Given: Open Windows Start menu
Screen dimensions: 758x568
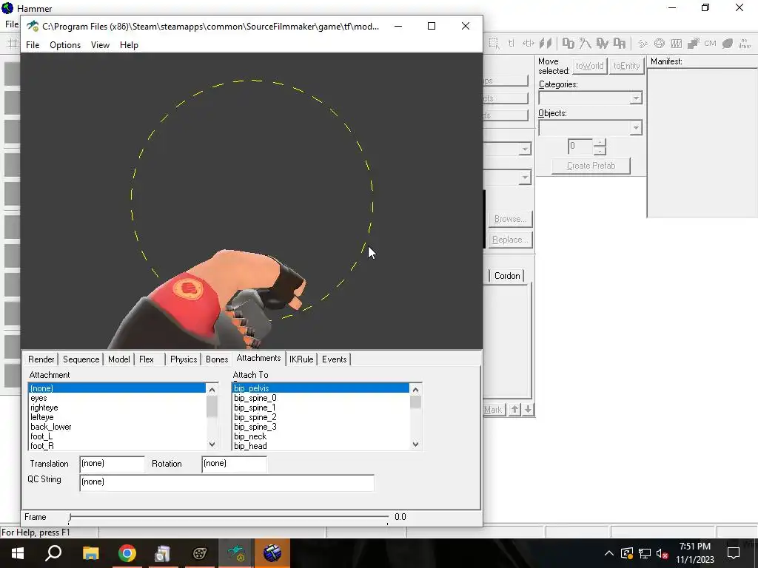Looking at the screenshot, I should pyautogui.click(x=18, y=553).
